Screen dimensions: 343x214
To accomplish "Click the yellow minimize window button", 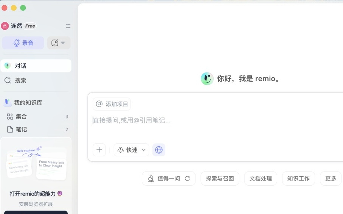I will [14, 8].
